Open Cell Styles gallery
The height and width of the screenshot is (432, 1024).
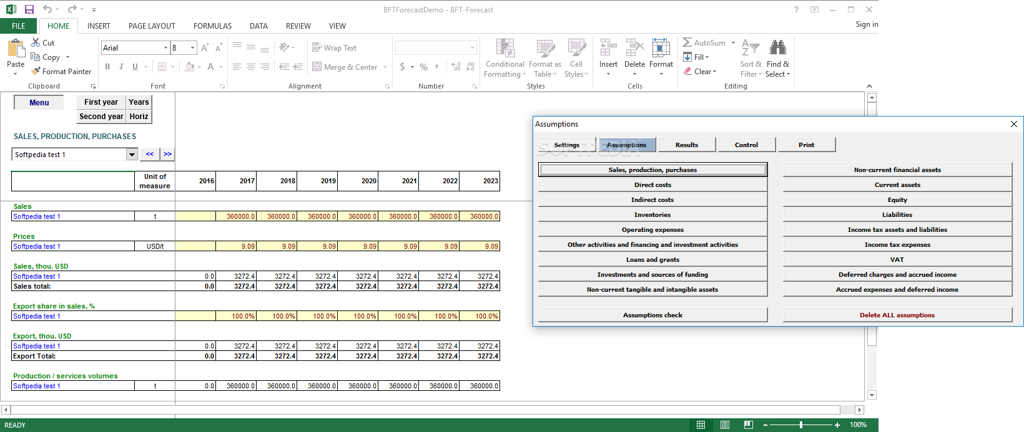(576, 57)
